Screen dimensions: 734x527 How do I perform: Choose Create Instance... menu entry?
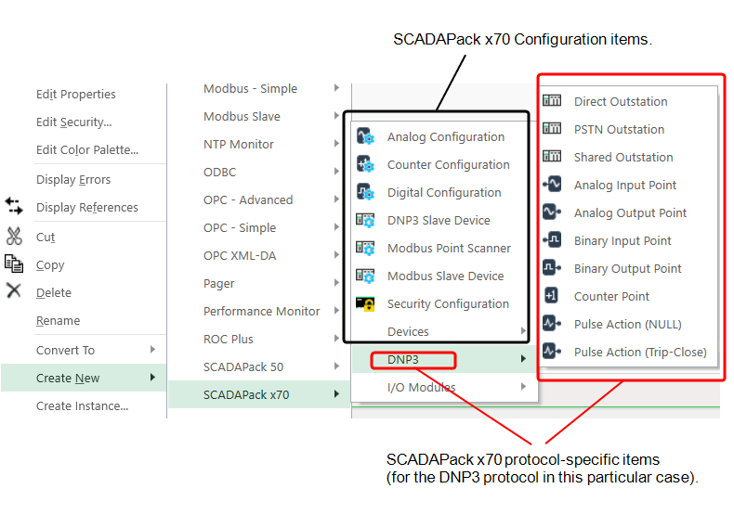click(83, 405)
